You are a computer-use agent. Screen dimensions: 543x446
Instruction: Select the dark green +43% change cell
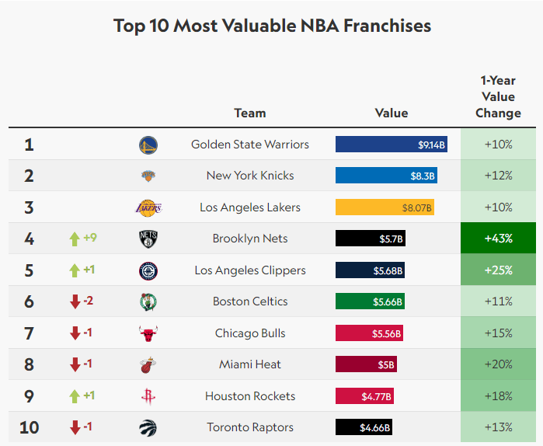(x=498, y=239)
